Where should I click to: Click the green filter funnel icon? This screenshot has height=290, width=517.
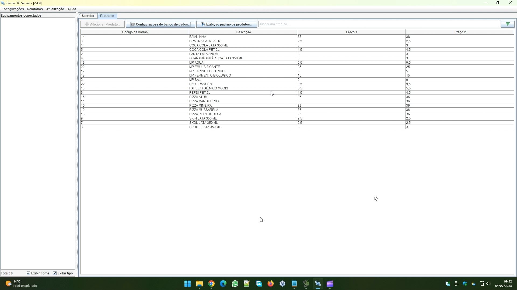pyautogui.click(x=508, y=24)
